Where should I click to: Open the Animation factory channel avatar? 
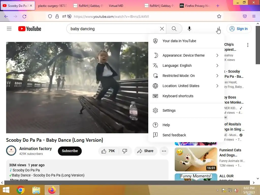pyautogui.click(x=11, y=151)
